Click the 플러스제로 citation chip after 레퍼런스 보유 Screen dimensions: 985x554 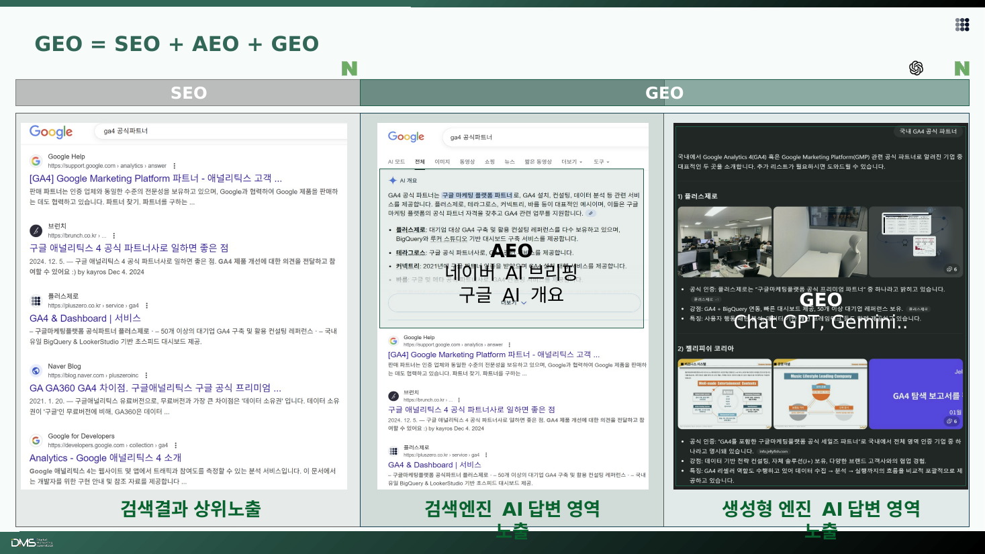pyautogui.click(x=918, y=309)
